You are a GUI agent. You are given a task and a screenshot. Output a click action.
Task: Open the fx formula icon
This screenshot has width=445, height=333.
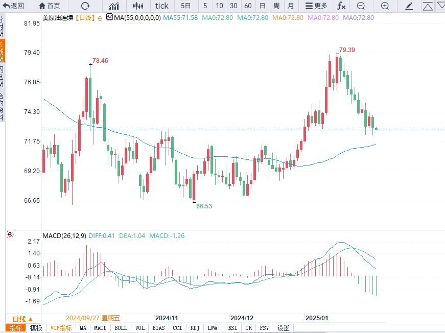point(341,6)
